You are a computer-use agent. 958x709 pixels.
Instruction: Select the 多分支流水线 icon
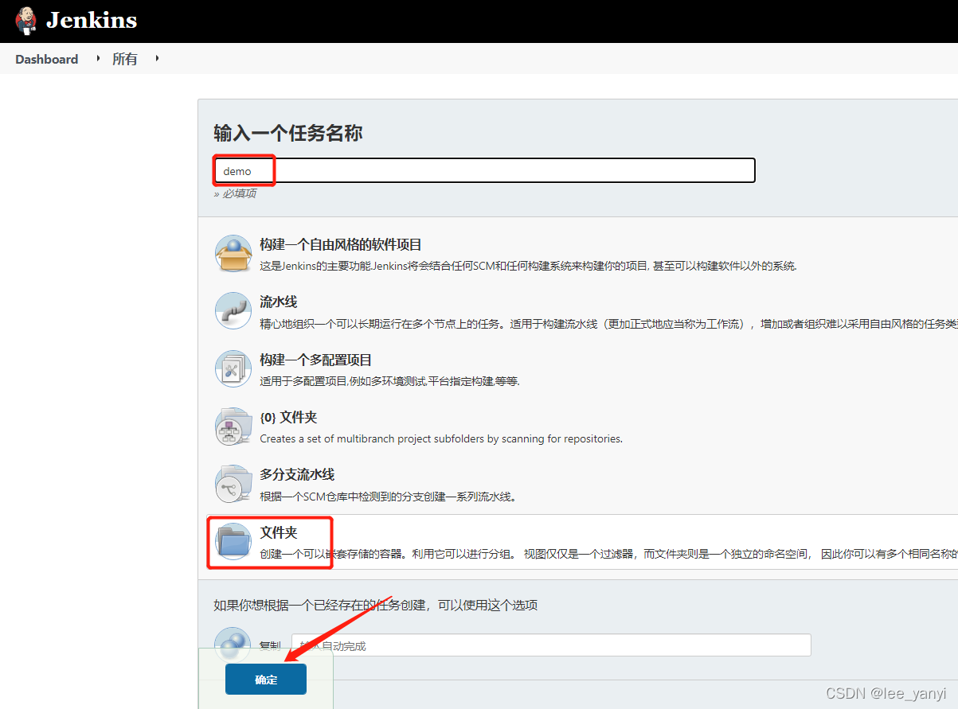point(233,483)
